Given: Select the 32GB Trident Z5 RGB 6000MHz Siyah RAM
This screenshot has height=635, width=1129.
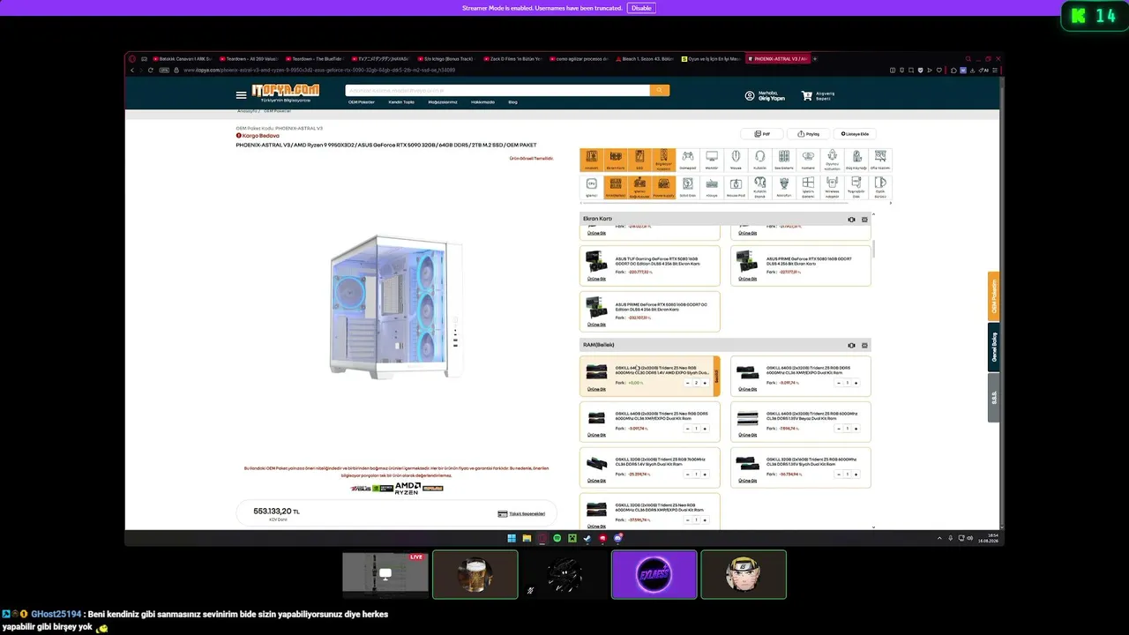Looking at the screenshot, I should click(x=801, y=467).
